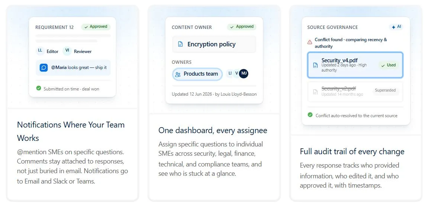
Task: Click the Approved badge on Content Owner card
Action: [x=242, y=27]
